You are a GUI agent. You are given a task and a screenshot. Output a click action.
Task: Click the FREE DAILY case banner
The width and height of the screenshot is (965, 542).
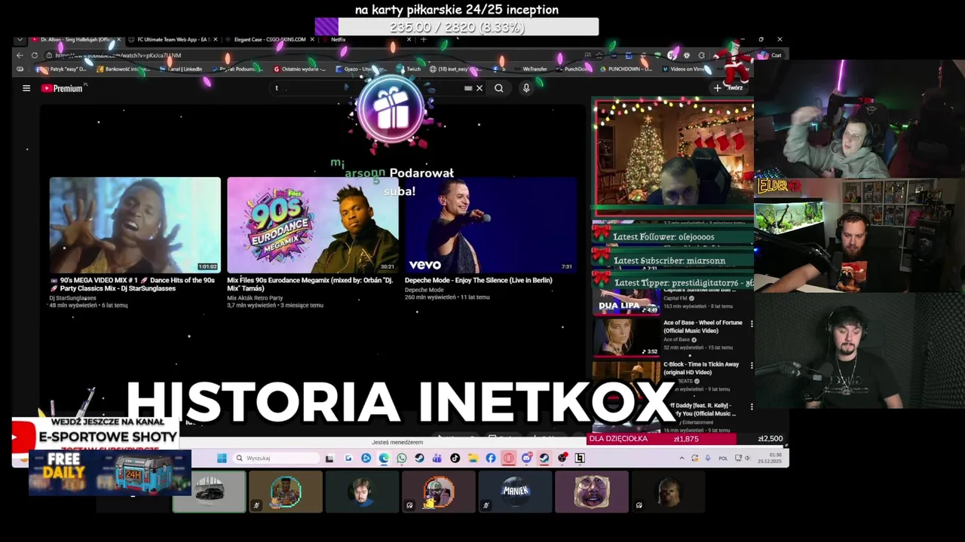109,473
